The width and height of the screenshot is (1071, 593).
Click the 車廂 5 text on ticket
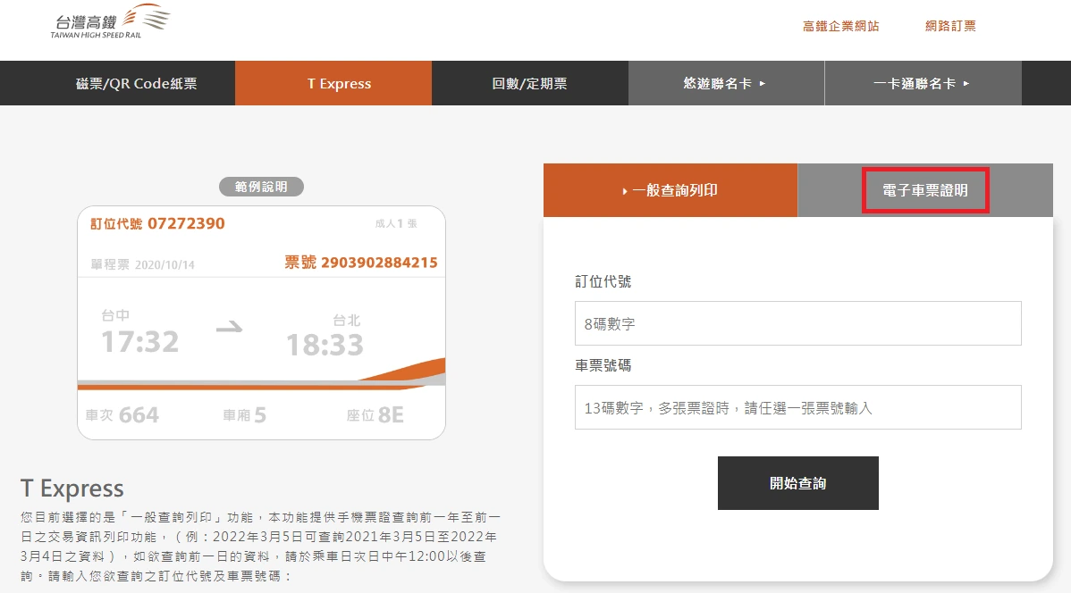click(245, 415)
